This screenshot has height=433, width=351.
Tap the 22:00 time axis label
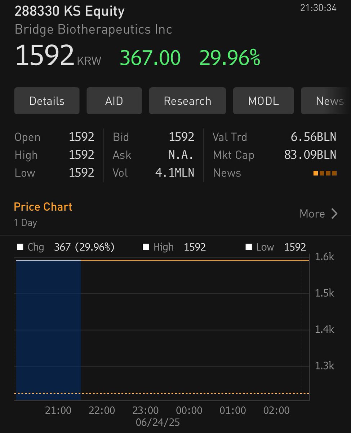[102, 410]
